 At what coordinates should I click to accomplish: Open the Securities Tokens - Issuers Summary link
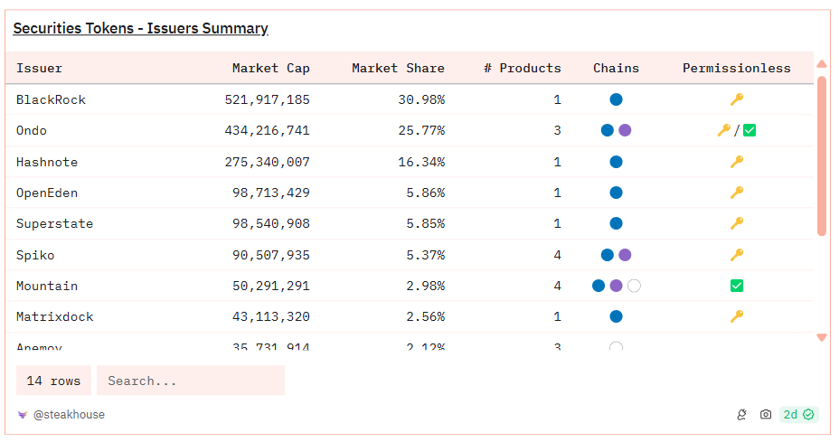pyautogui.click(x=140, y=28)
